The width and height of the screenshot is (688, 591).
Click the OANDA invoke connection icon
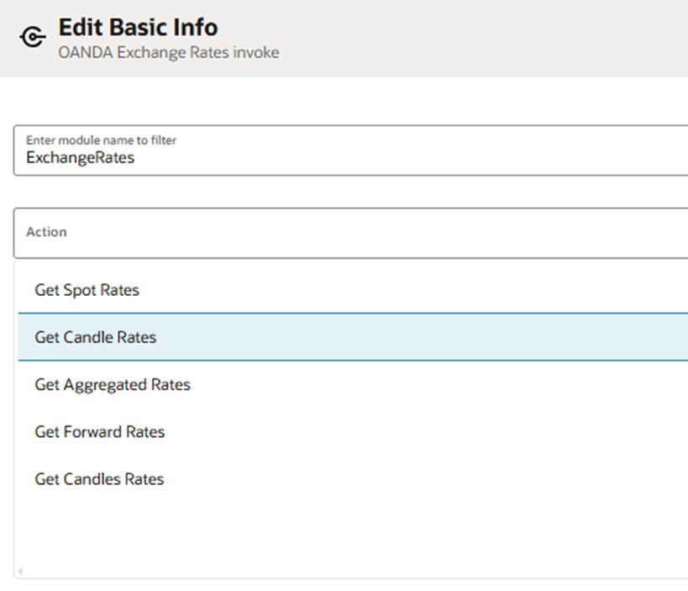[x=32, y=38]
